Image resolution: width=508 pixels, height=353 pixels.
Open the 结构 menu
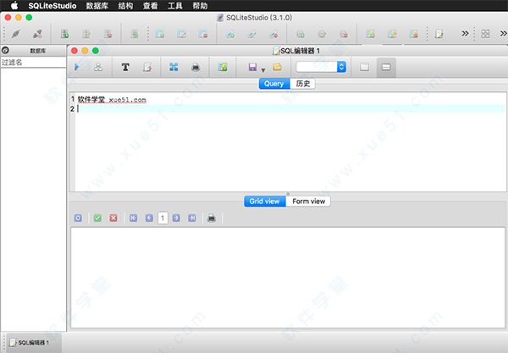[x=125, y=6]
